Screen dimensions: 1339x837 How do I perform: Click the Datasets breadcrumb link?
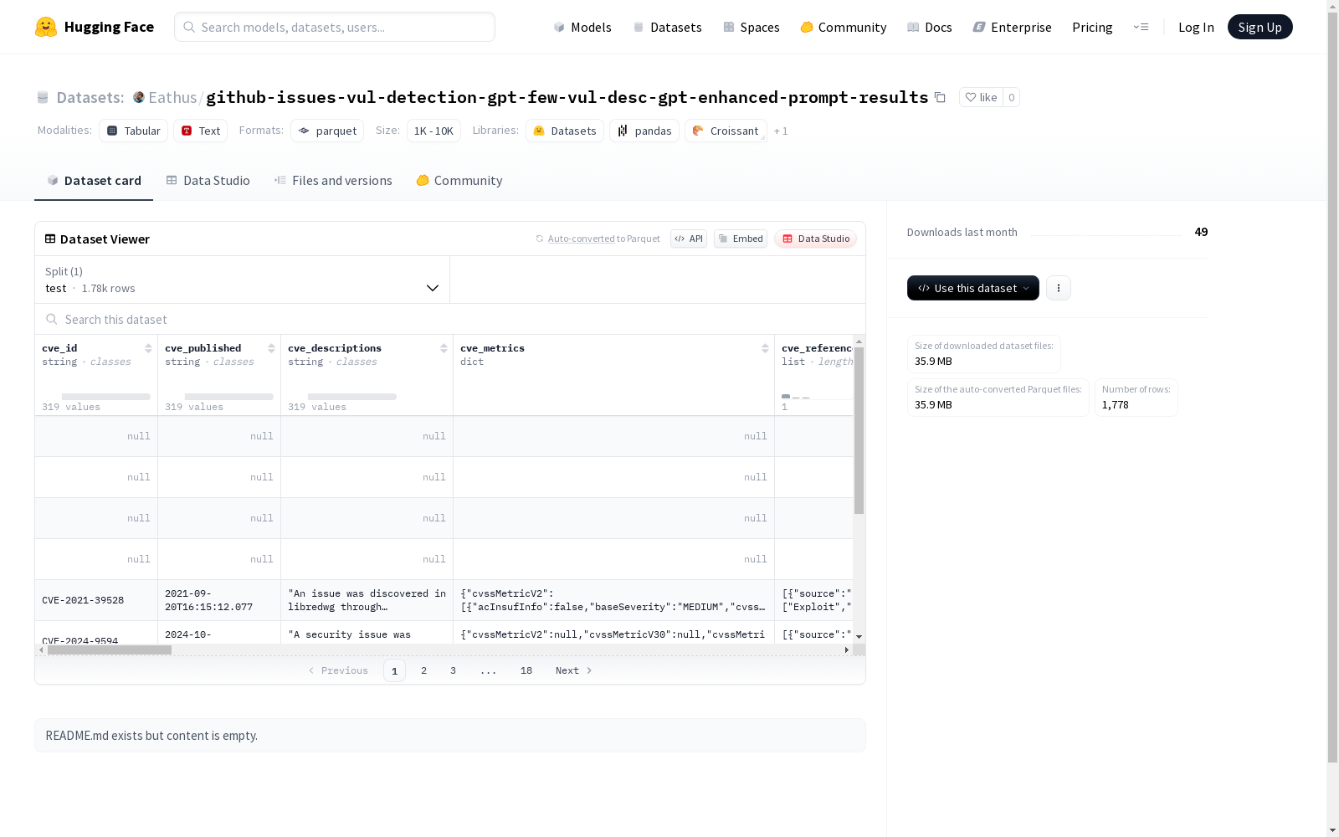[90, 97]
